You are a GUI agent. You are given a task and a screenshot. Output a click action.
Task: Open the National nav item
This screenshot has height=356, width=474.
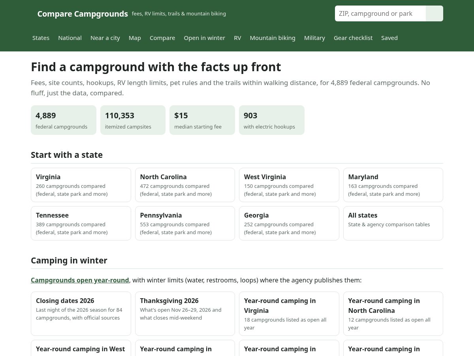[x=70, y=38]
